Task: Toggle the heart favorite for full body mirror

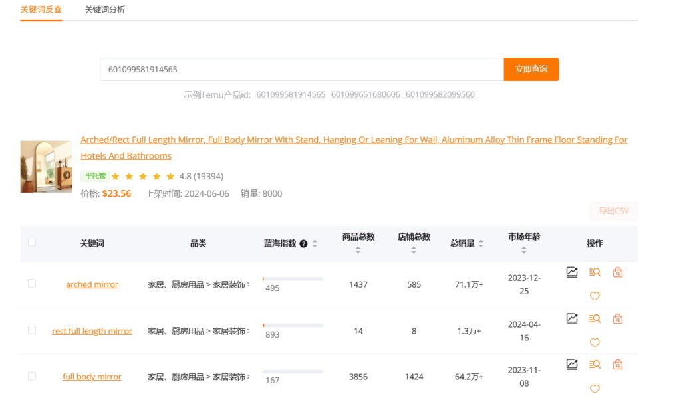Action: click(595, 388)
